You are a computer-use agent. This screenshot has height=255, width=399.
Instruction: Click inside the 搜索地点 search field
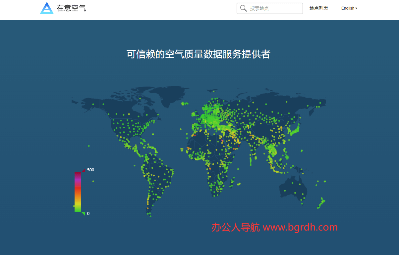272,8
